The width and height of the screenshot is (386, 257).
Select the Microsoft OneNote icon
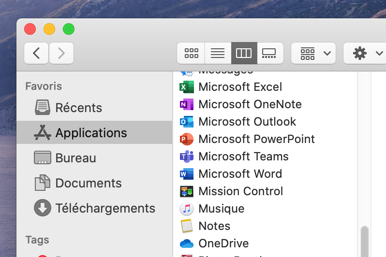point(186,104)
